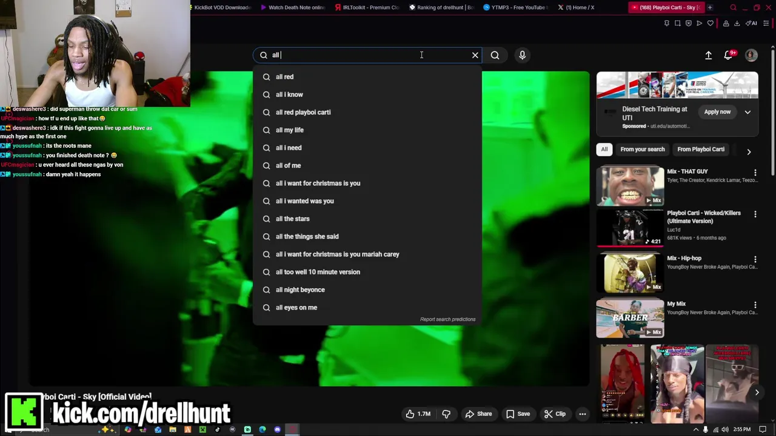This screenshot has width=776, height=436.
Task: Click the browser snapshot capture icon
Action: [x=678, y=24]
